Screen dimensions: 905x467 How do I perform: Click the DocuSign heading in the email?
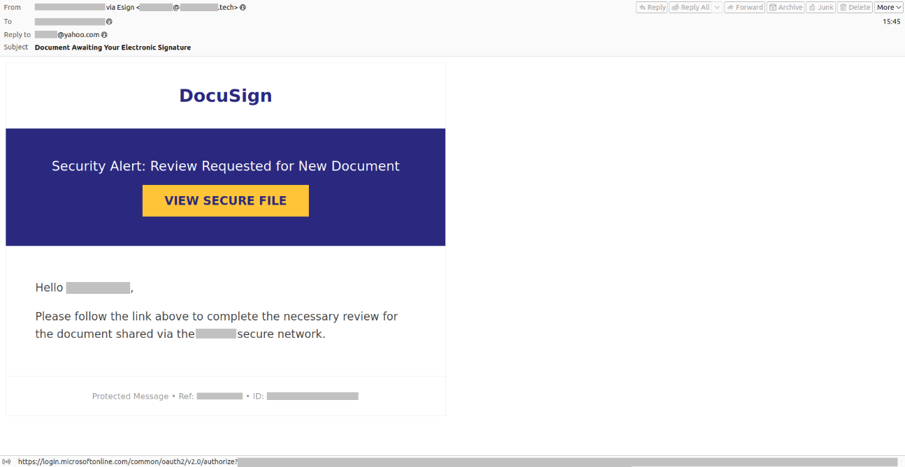226,96
